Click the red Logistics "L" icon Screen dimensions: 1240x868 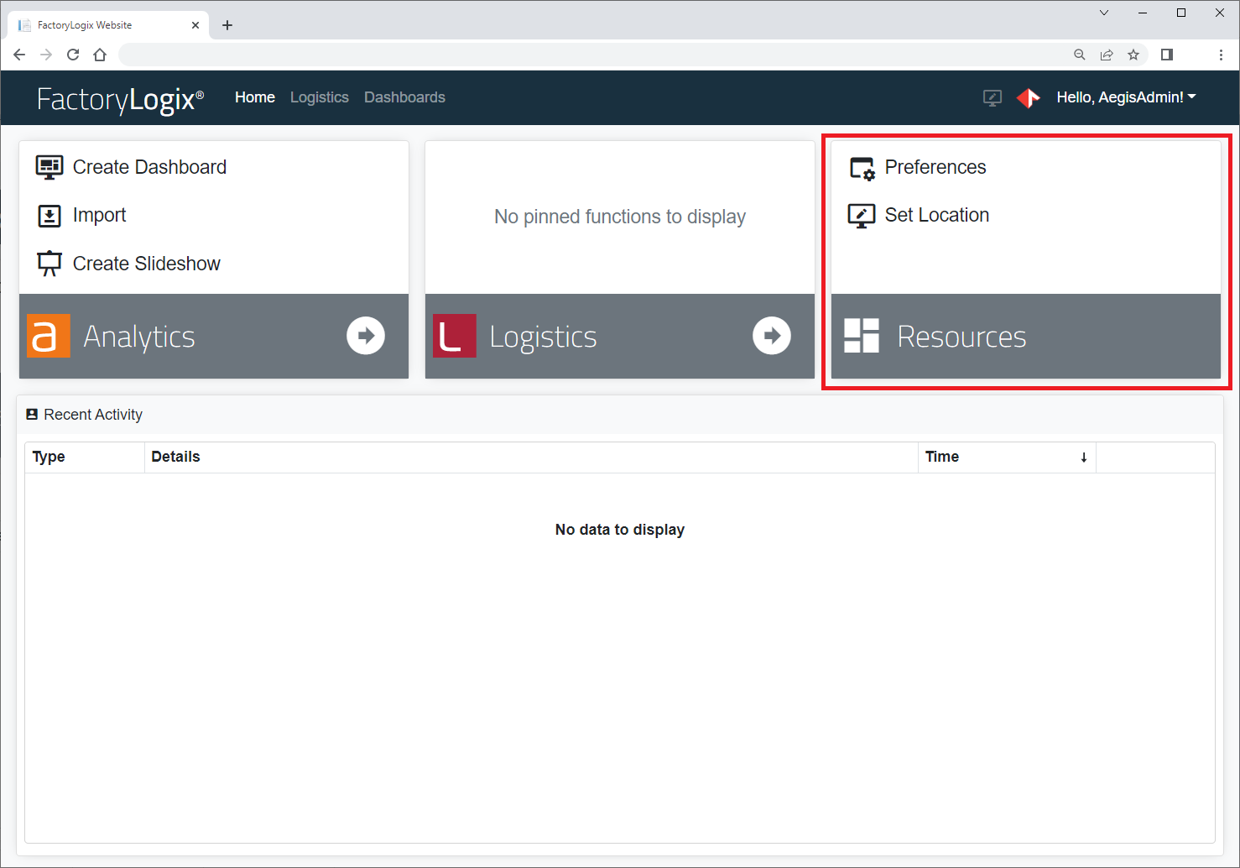(x=454, y=336)
